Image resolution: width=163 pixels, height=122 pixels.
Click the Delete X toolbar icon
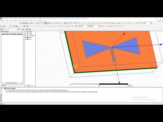coord(31,26)
